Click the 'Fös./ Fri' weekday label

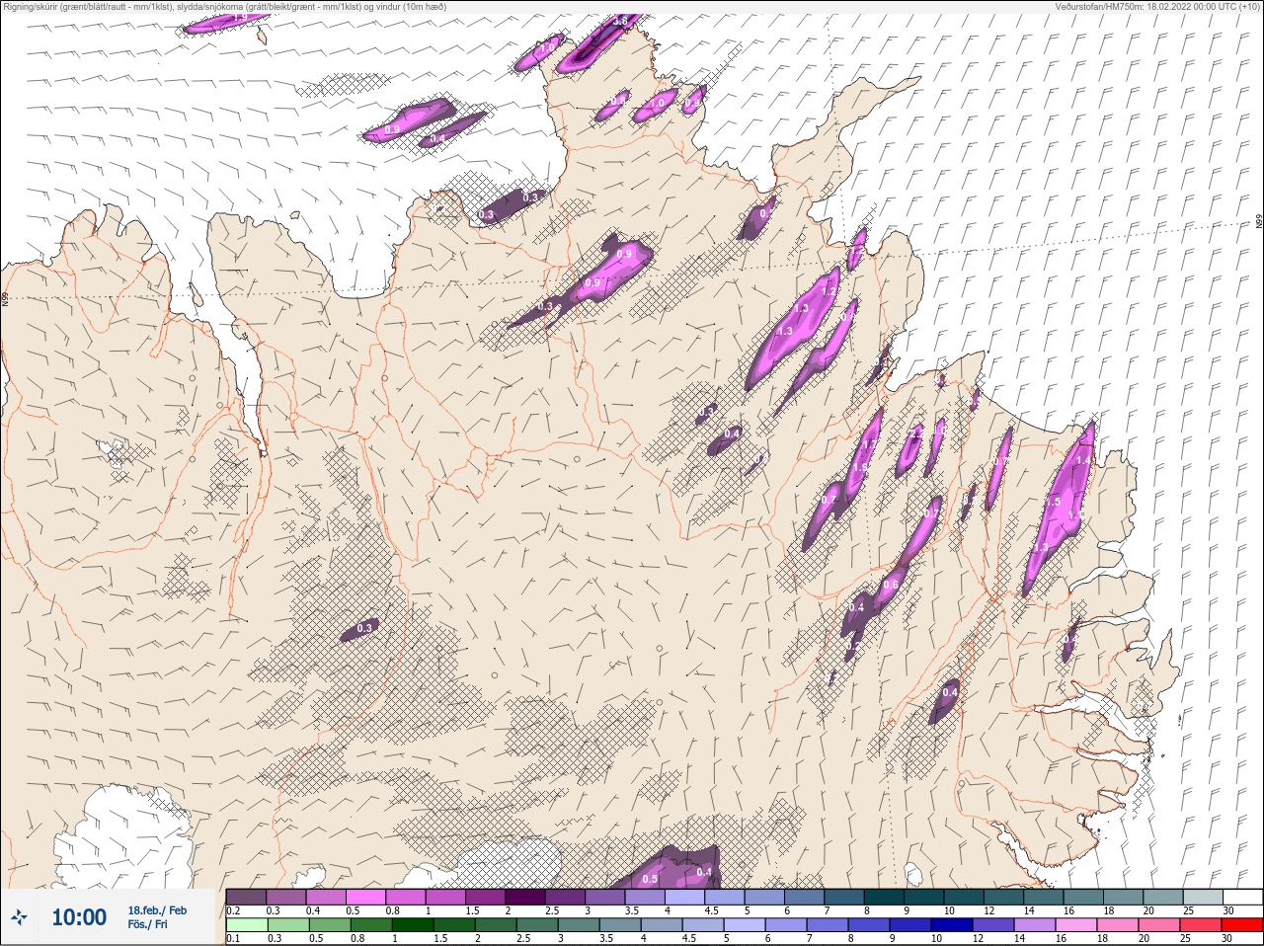click(147, 924)
